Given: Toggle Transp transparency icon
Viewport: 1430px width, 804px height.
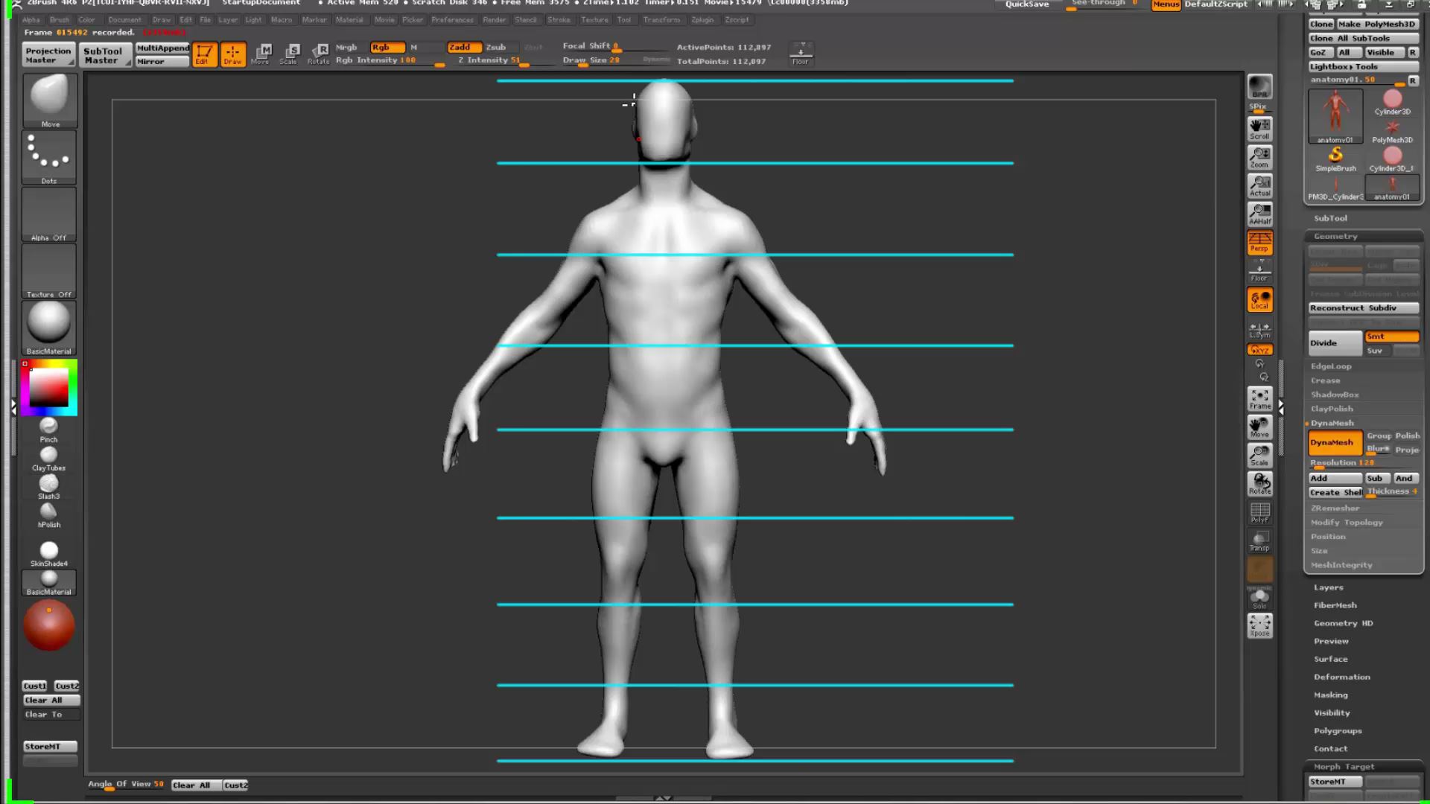Looking at the screenshot, I should (1259, 541).
